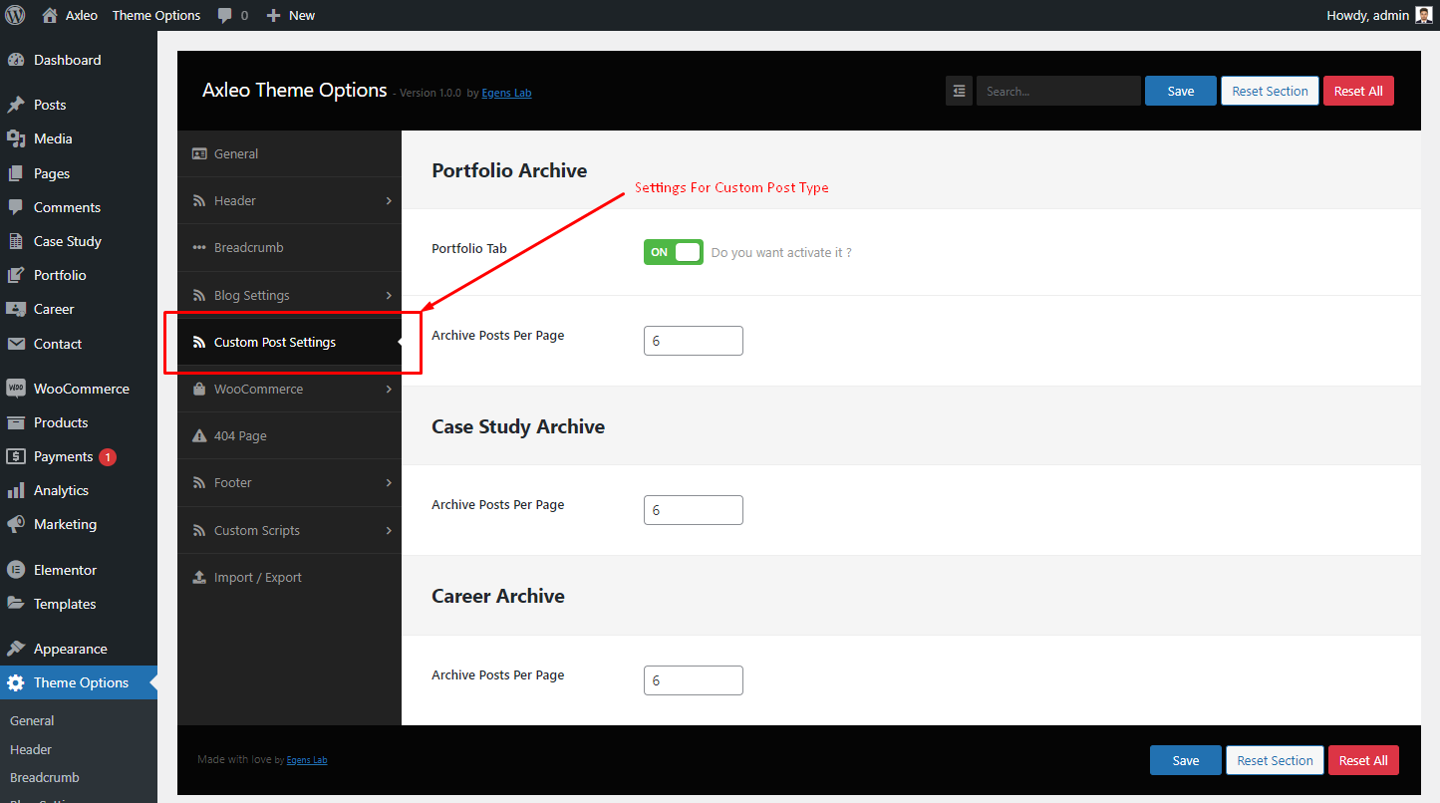Expand the Custom Scripts section
Image resolution: width=1440 pixels, height=803 pixels.
290,530
